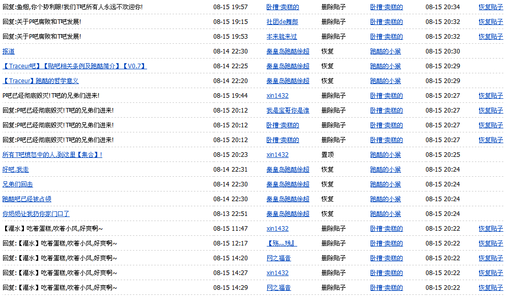Open author 秦皇岛跑酷徐超 in the 08-13 22:51 row
510x300 pixels.
(x=288, y=214)
